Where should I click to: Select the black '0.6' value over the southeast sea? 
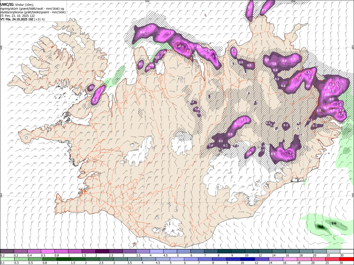334,224
